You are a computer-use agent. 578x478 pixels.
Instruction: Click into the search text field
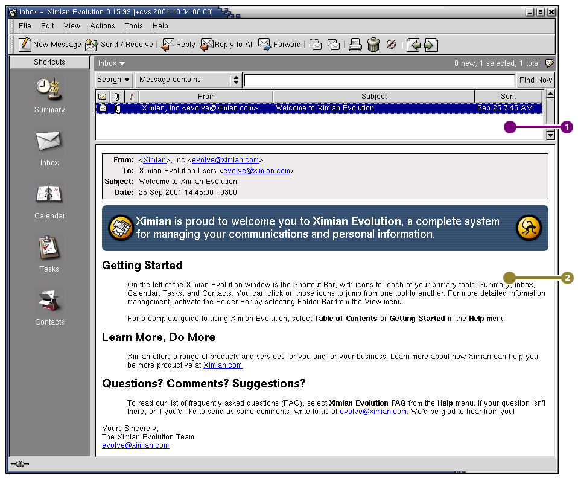(x=380, y=80)
